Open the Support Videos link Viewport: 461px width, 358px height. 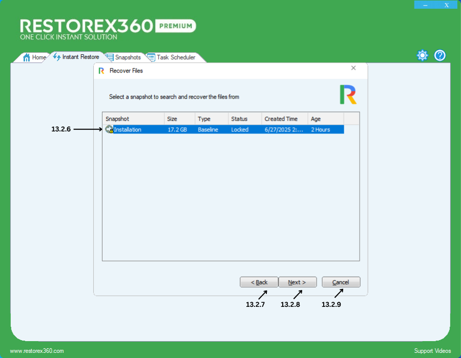[432, 351]
